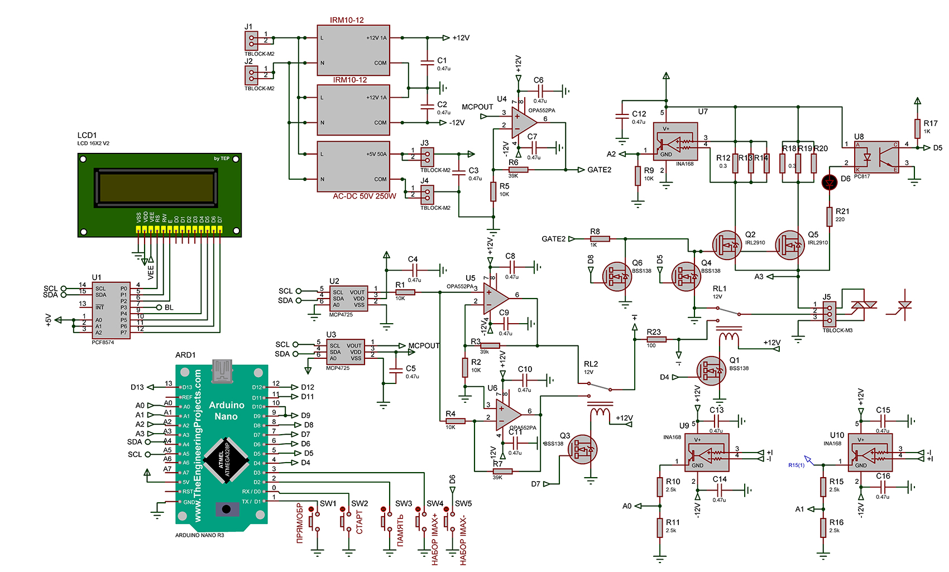The width and height of the screenshot is (949, 572).
Task: Select the J5 TBLOCK-M3 terminal block
Action: [829, 313]
